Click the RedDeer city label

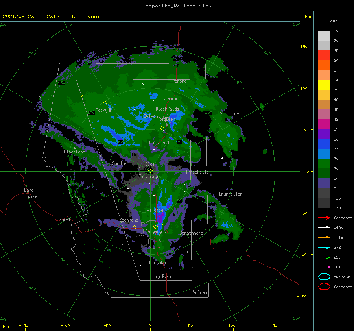pos(167,119)
